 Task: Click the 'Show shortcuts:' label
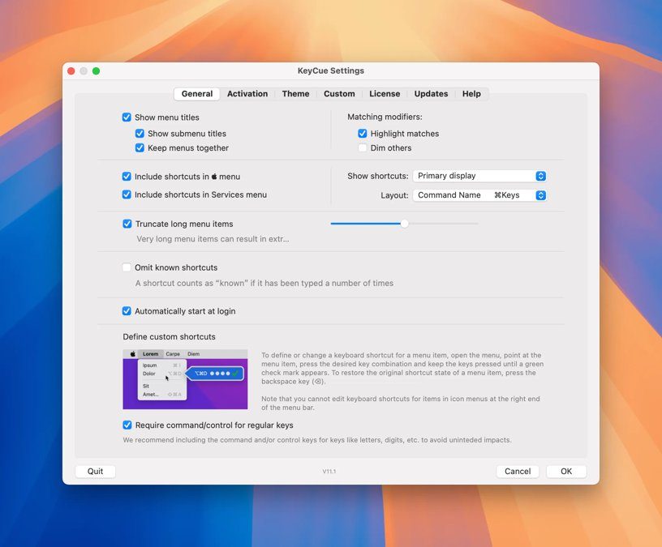[x=378, y=177]
